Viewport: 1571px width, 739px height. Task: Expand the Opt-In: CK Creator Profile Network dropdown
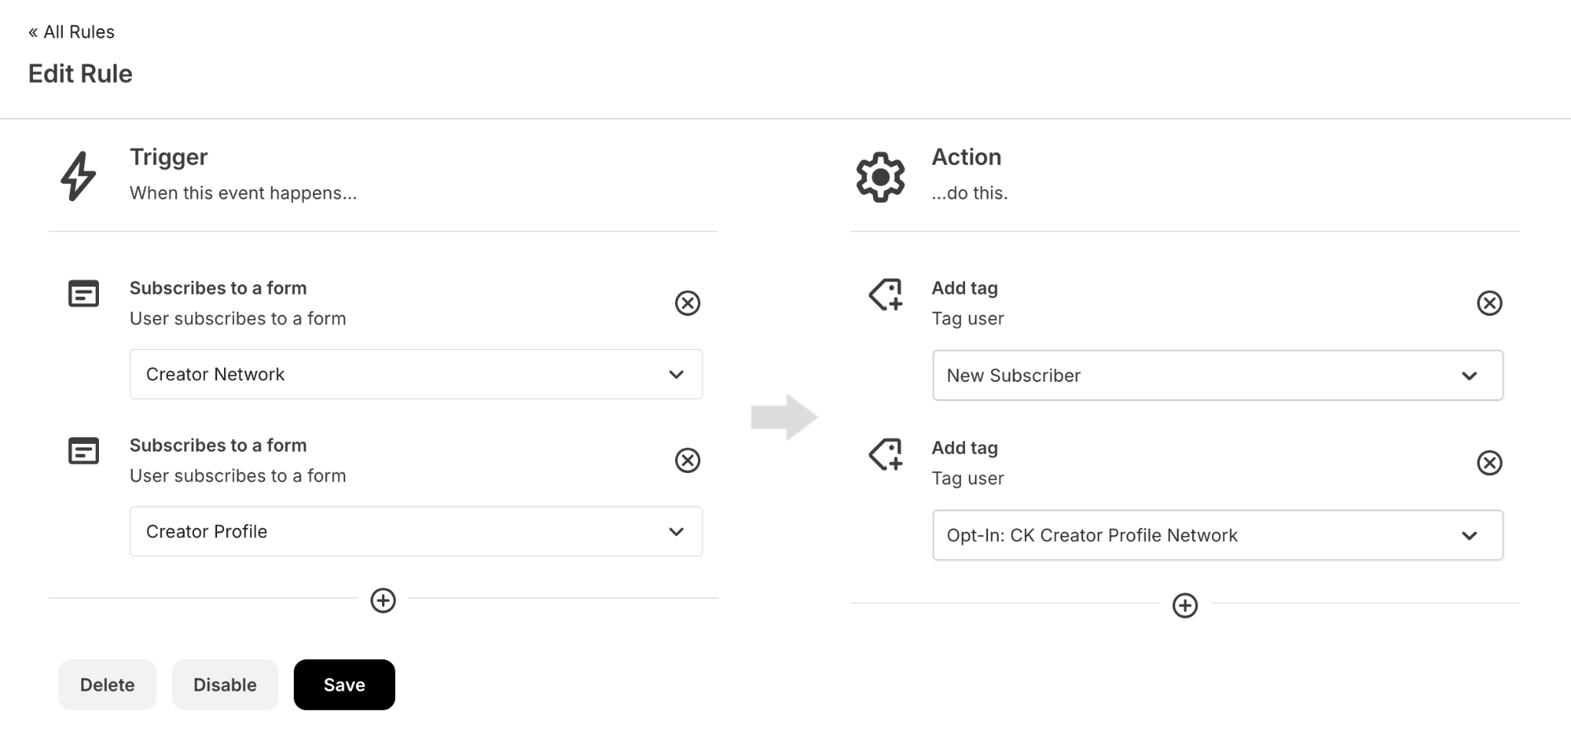coord(1217,535)
